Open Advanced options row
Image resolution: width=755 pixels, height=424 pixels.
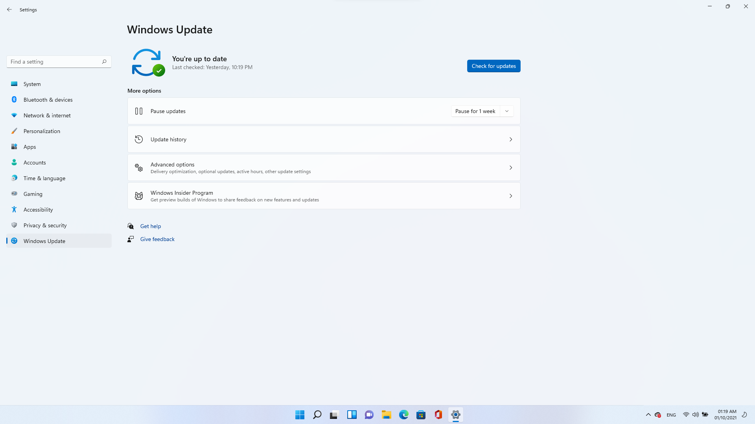(324, 168)
